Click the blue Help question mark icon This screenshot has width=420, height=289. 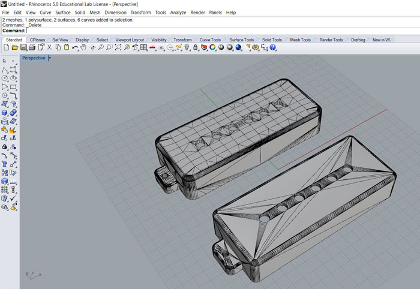272,47
